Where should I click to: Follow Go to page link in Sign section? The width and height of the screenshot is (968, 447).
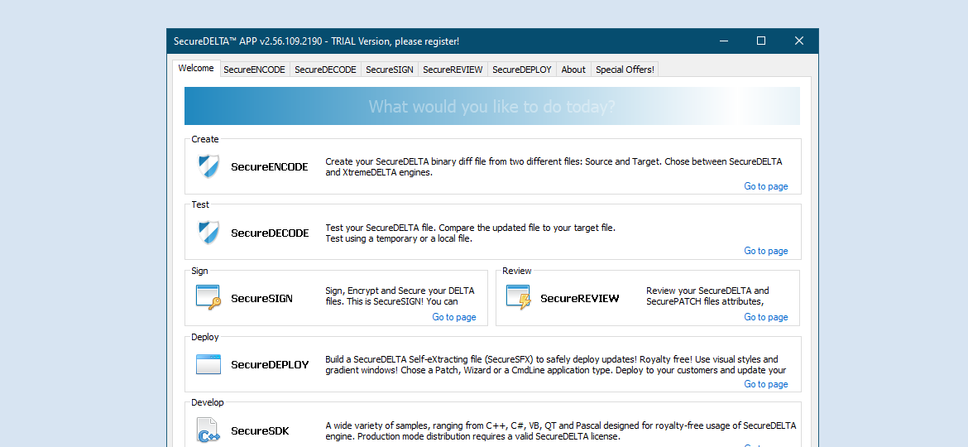tap(453, 317)
